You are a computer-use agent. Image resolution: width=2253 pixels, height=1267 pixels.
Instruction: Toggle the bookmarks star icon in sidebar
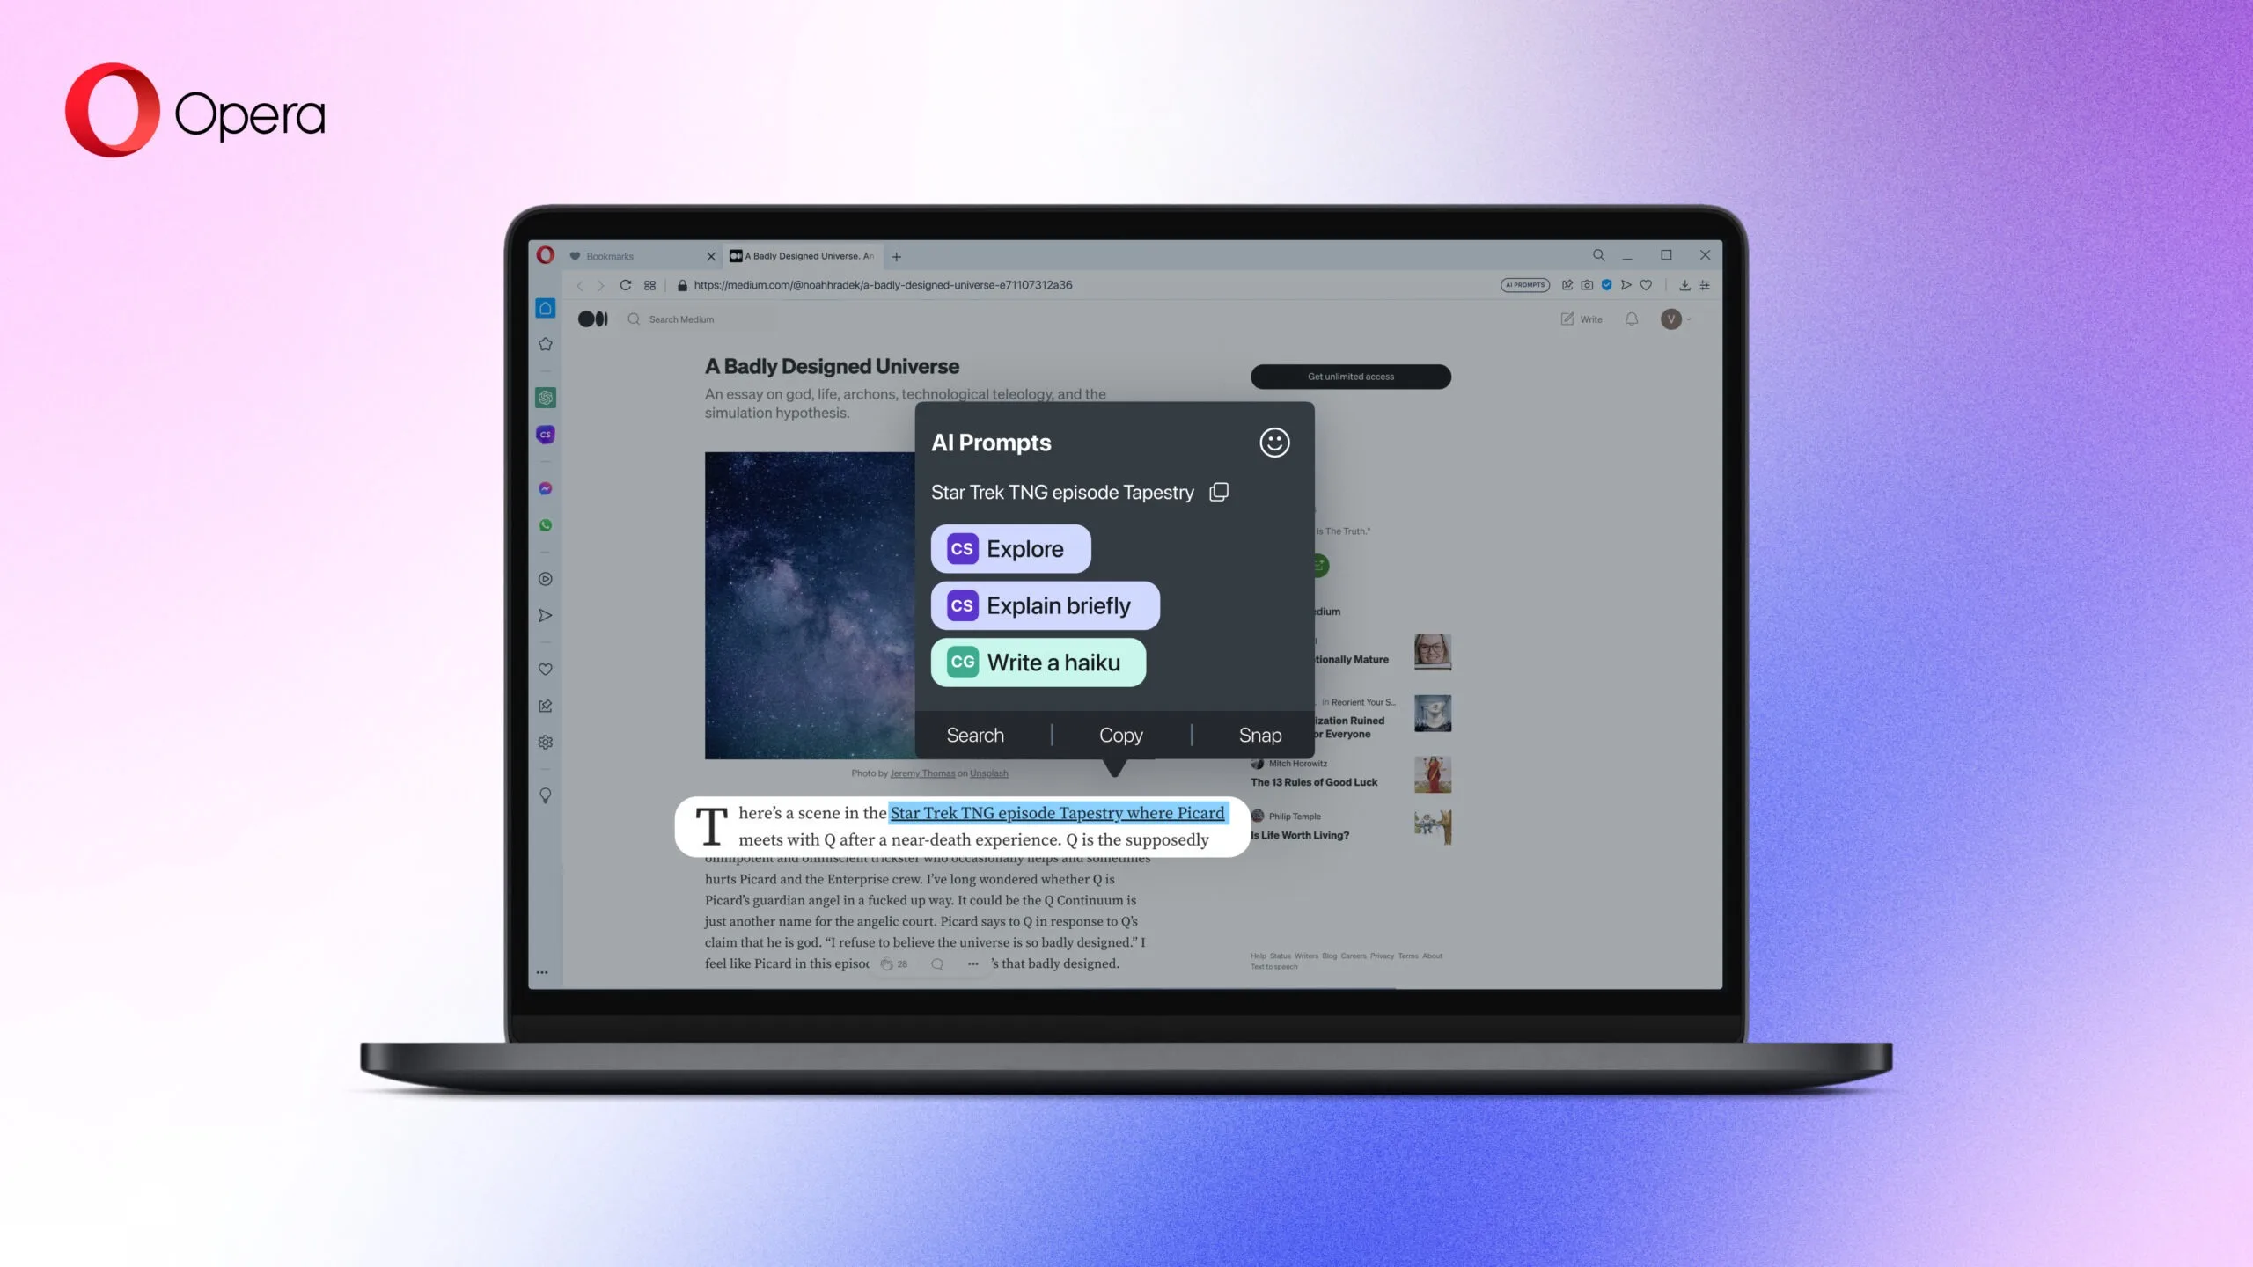point(547,342)
